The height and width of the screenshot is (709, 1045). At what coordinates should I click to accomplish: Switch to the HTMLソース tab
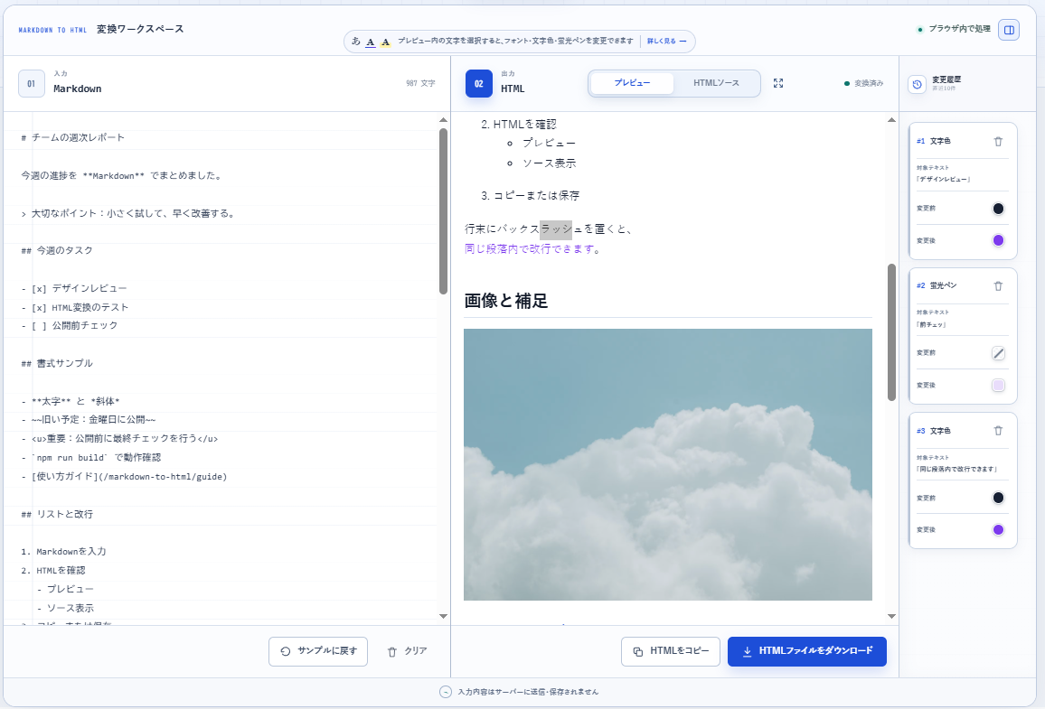coord(716,83)
